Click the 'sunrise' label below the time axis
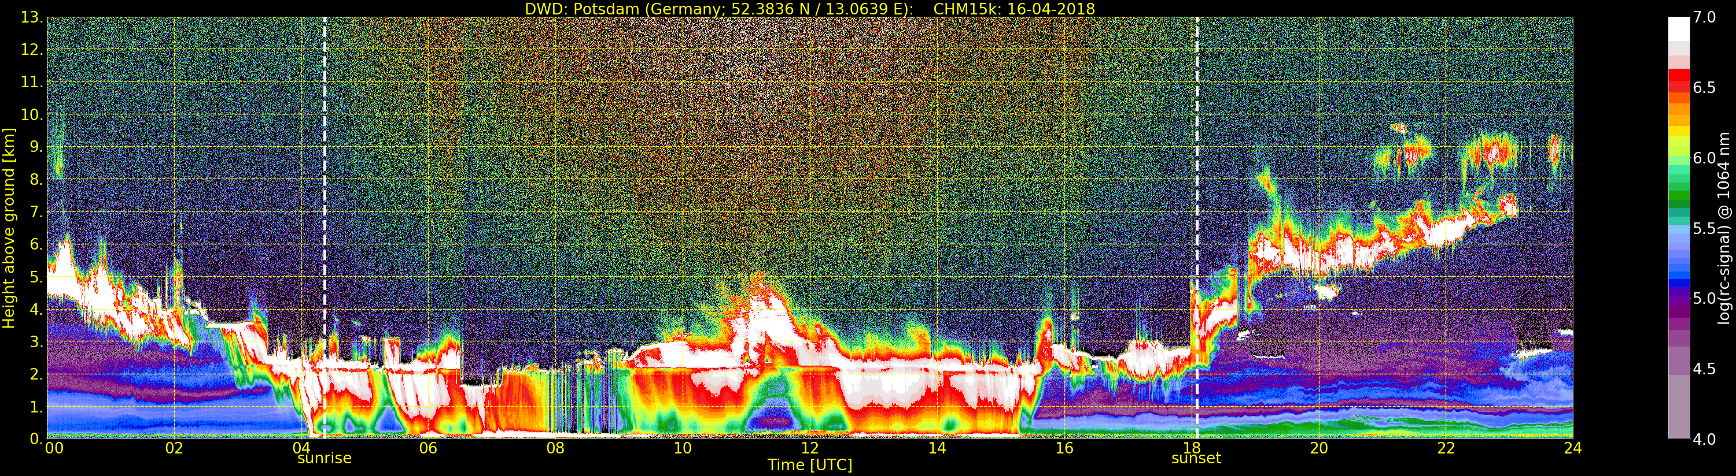This screenshot has width=1736, height=476. [x=325, y=459]
